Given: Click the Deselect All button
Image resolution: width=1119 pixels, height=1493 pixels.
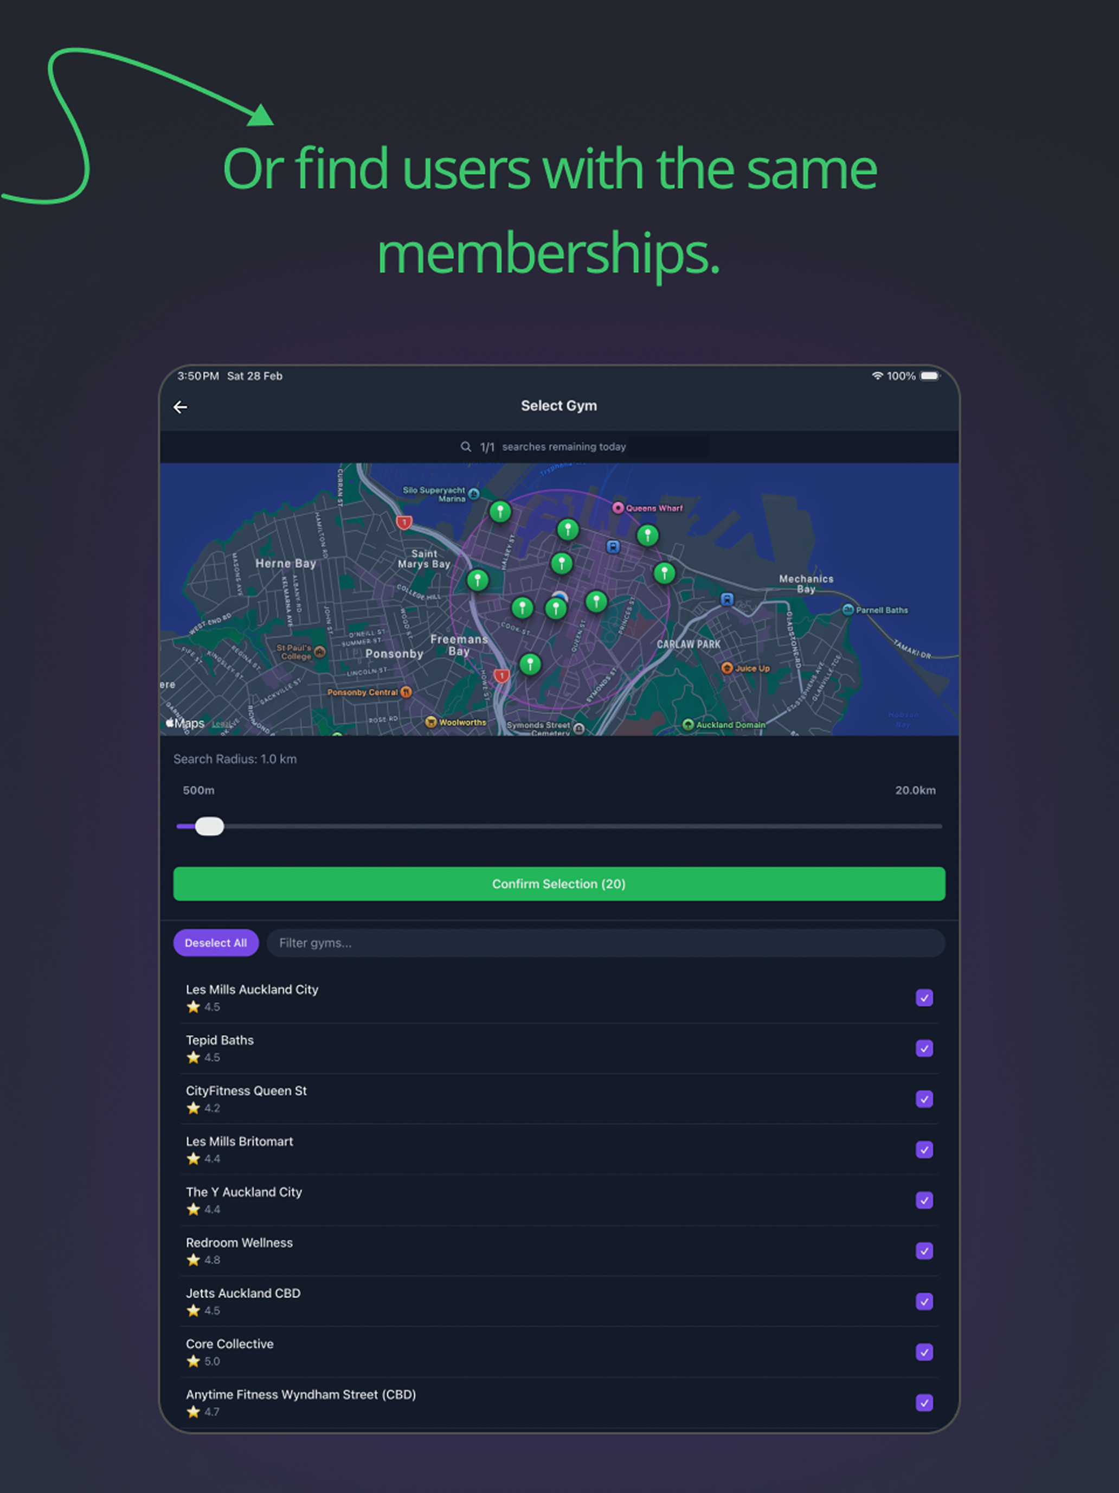Looking at the screenshot, I should pos(216,943).
